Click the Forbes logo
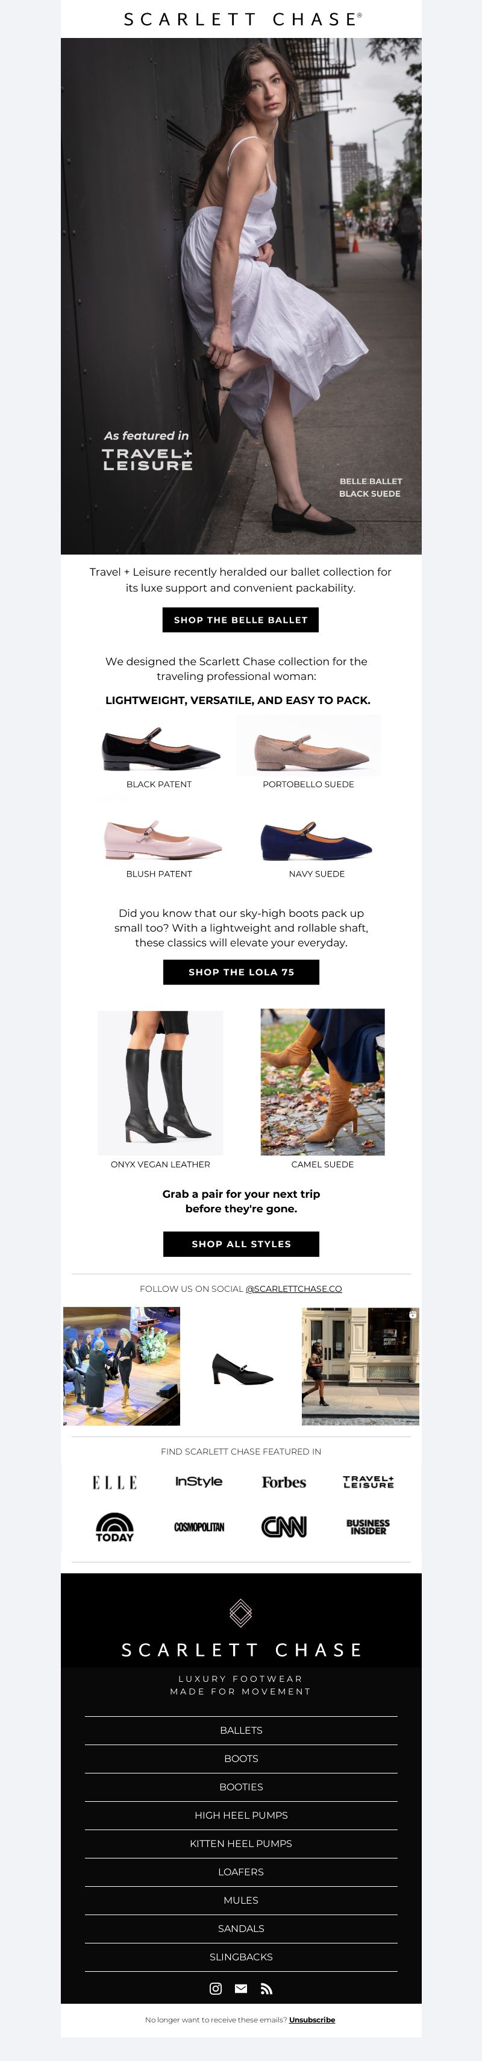482x2061 pixels. point(284,1482)
